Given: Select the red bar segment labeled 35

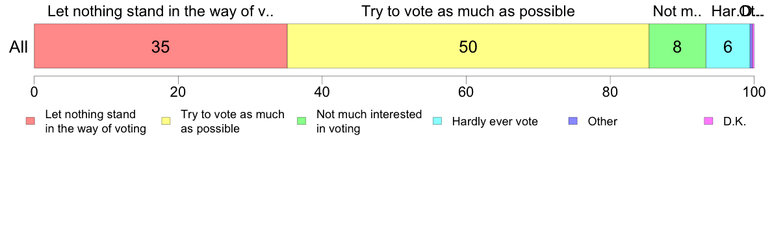Looking at the screenshot, I should pyautogui.click(x=161, y=45).
